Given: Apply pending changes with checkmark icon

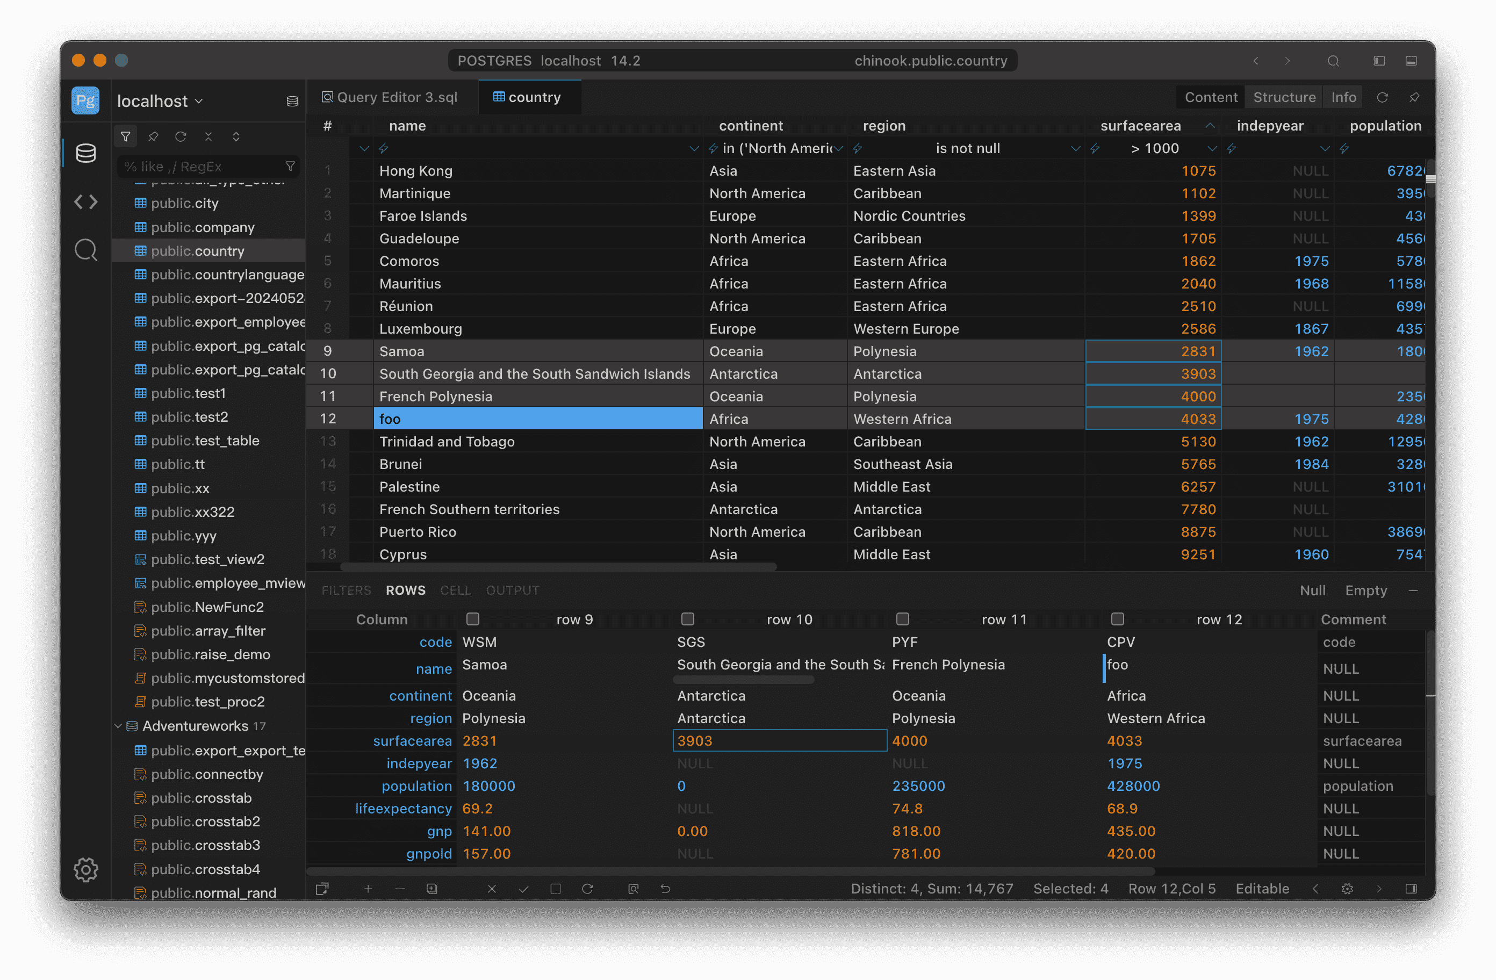Looking at the screenshot, I should pyautogui.click(x=523, y=889).
